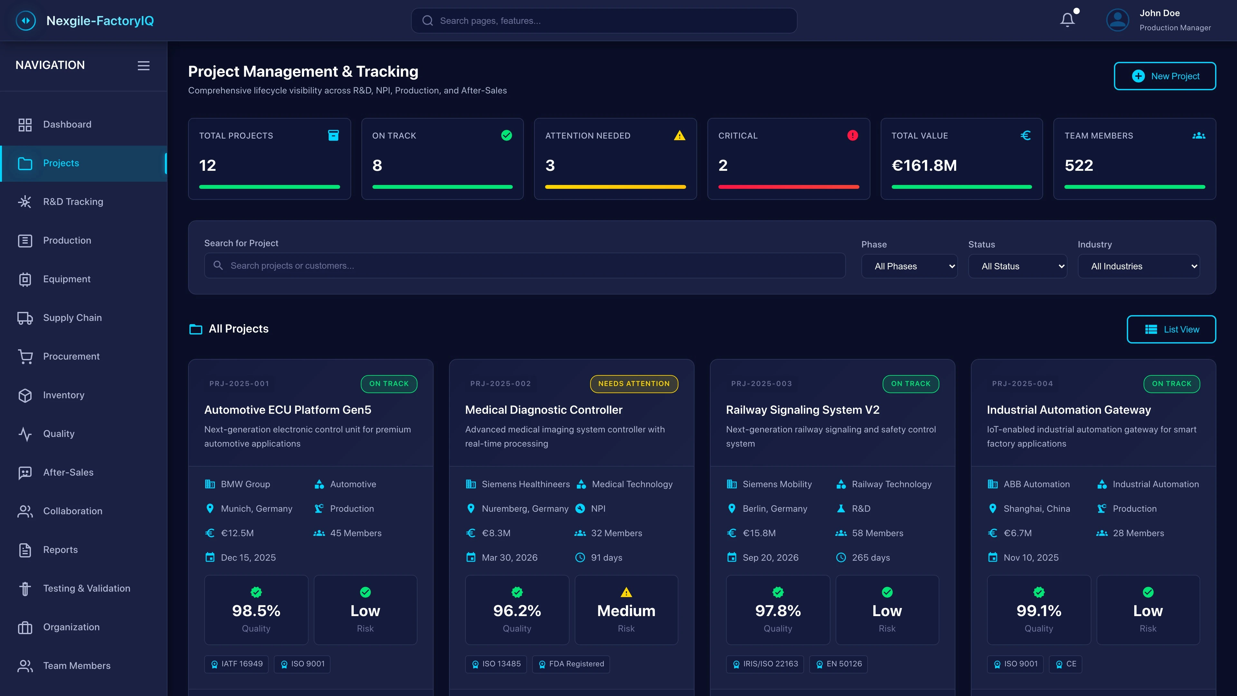Collapse the navigation with the hamburger menu
This screenshot has height=696, width=1237.
143,65
